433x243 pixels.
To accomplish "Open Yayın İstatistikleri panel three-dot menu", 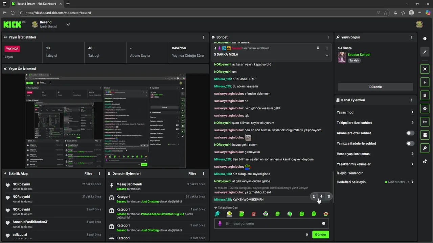I will click(x=203, y=37).
